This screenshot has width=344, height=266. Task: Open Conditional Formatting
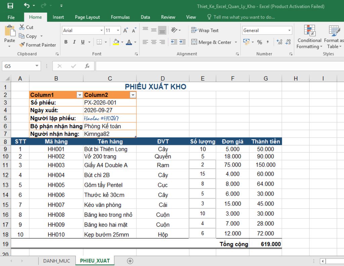click(309, 37)
